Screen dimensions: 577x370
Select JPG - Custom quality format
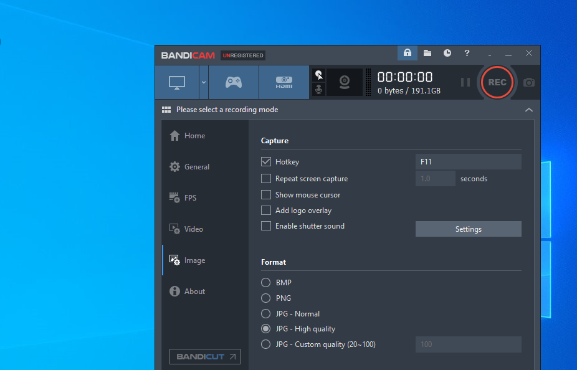click(265, 344)
